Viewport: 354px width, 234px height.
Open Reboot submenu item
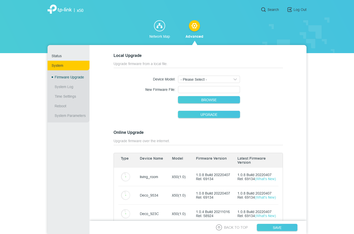[x=60, y=106]
